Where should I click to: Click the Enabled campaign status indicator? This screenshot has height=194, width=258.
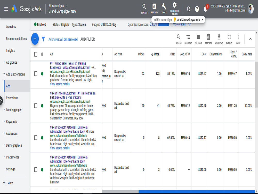(40, 25)
